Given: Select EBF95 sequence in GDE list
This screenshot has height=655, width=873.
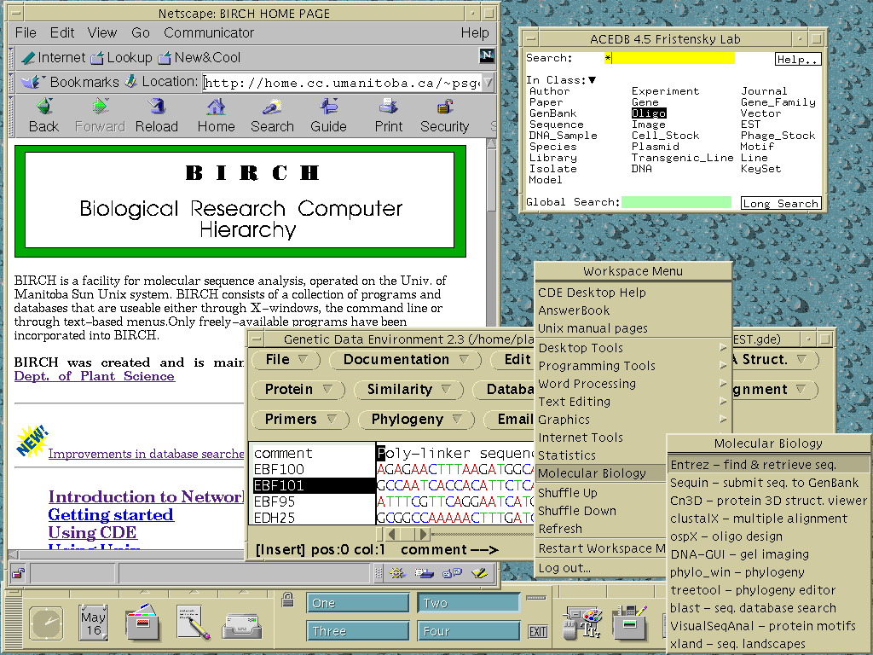Looking at the screenshot, I should (x=313, y=501).
